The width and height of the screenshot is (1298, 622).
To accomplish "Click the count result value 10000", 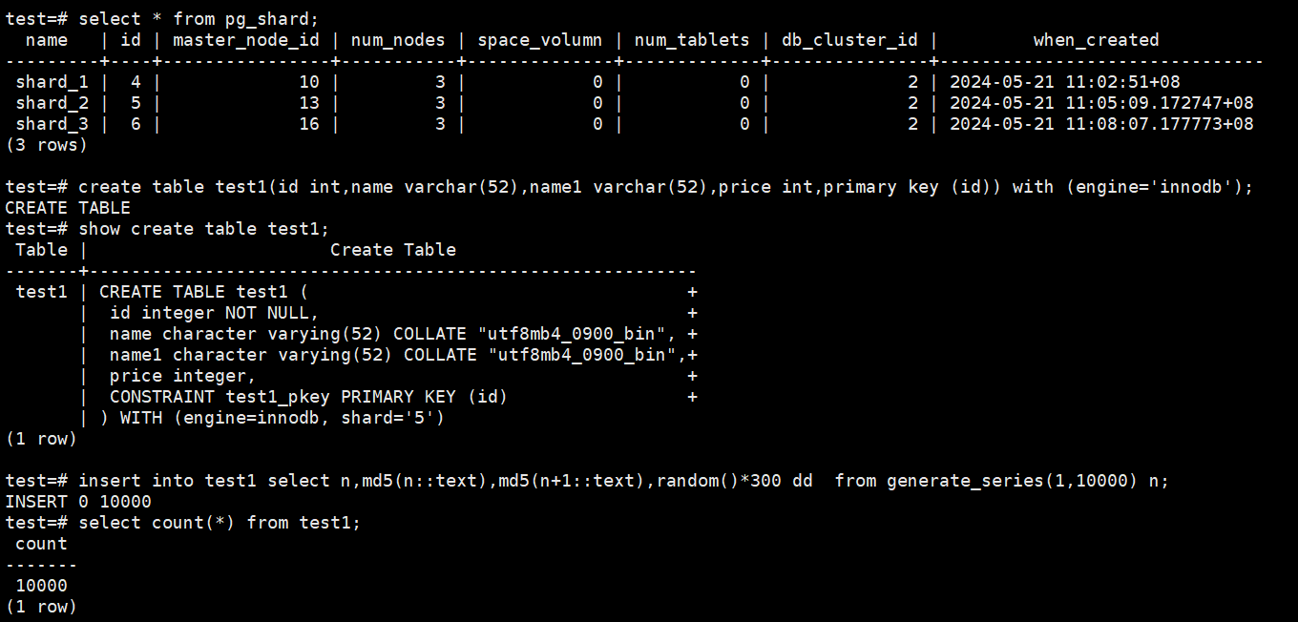I will pyautogui.click(x=41, y=586).
